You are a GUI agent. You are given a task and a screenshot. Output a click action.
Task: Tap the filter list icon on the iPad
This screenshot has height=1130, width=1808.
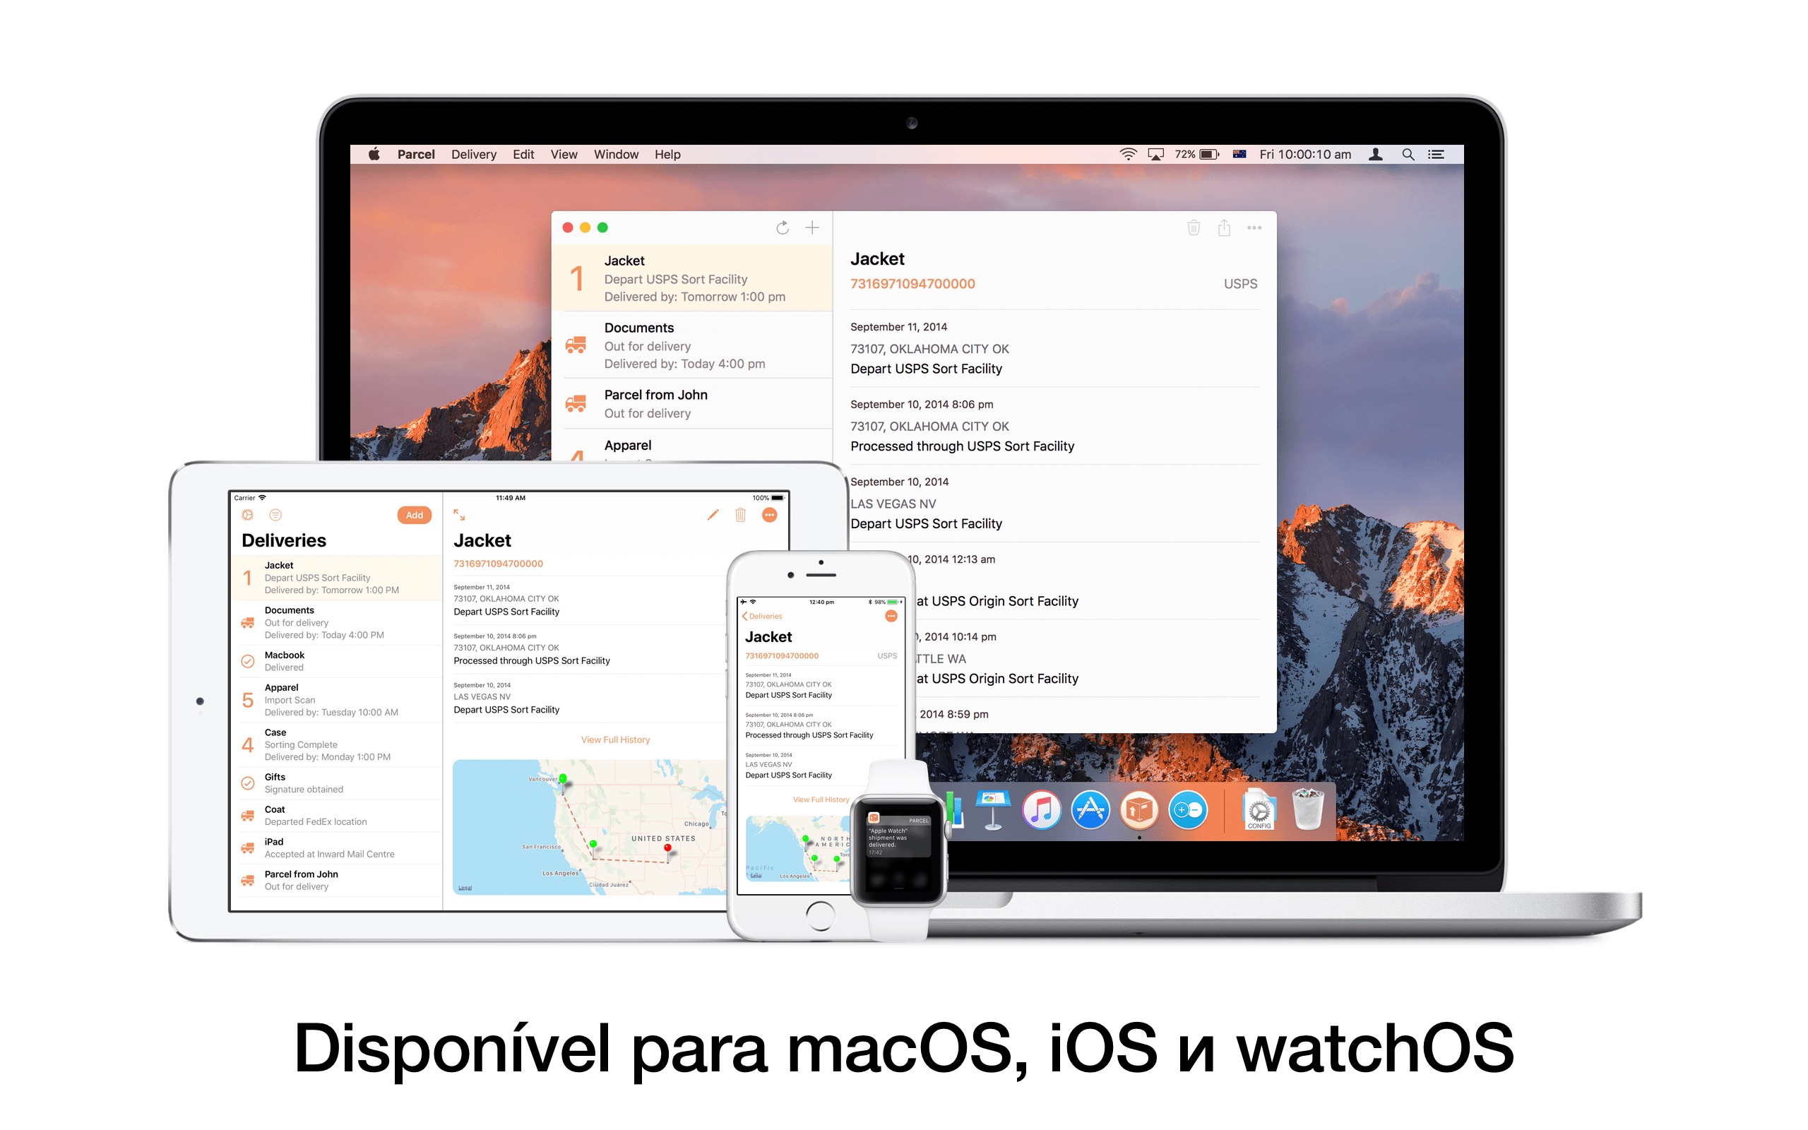click(x=275, y=515)
